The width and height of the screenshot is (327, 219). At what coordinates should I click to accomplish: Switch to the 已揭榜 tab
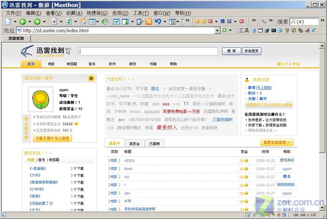tap(155, 144)
